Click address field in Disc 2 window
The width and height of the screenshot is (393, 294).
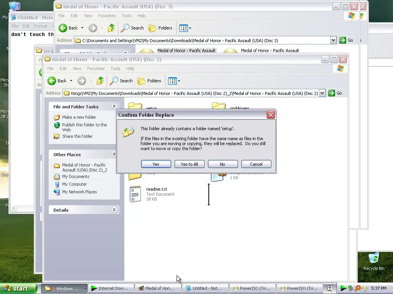click(191, 93)
